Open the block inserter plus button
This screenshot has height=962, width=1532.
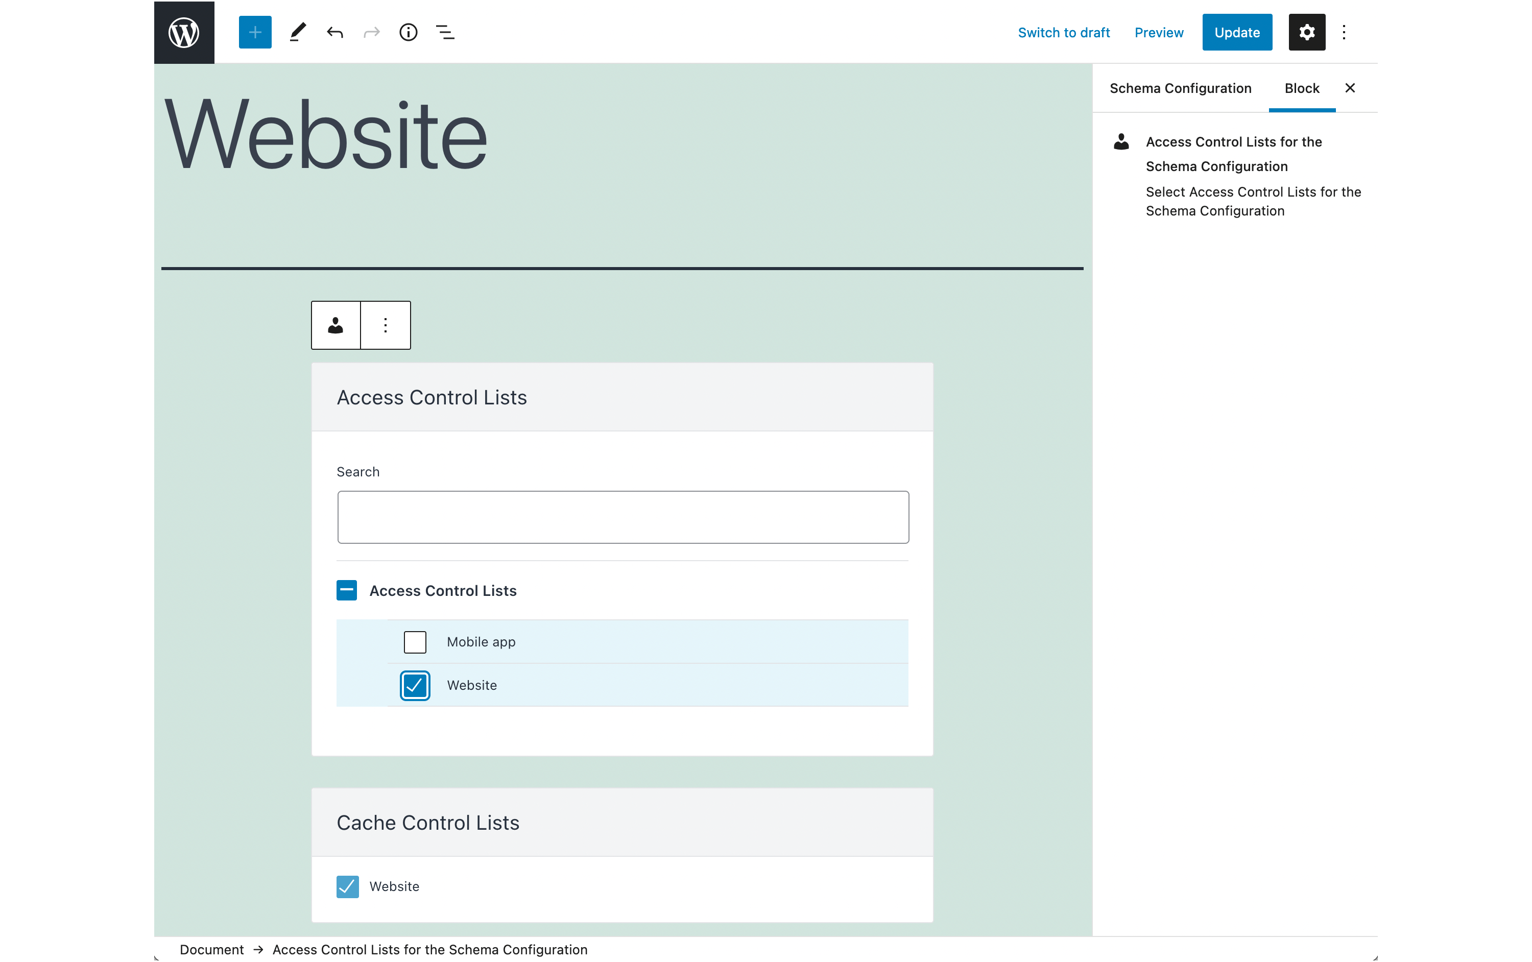tap(255, 33)
